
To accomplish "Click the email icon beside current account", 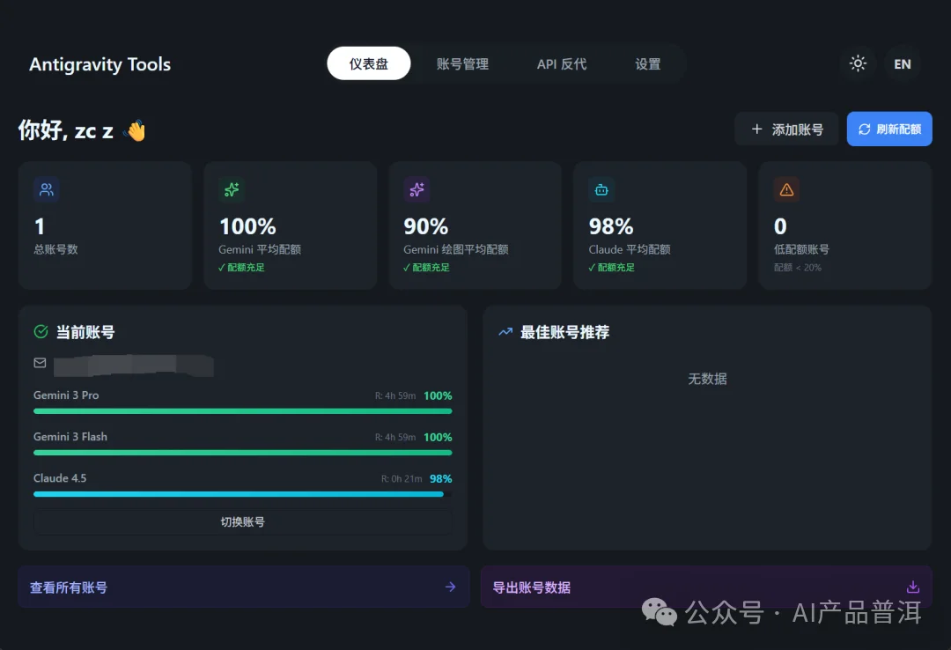I will tap(40, 363).
